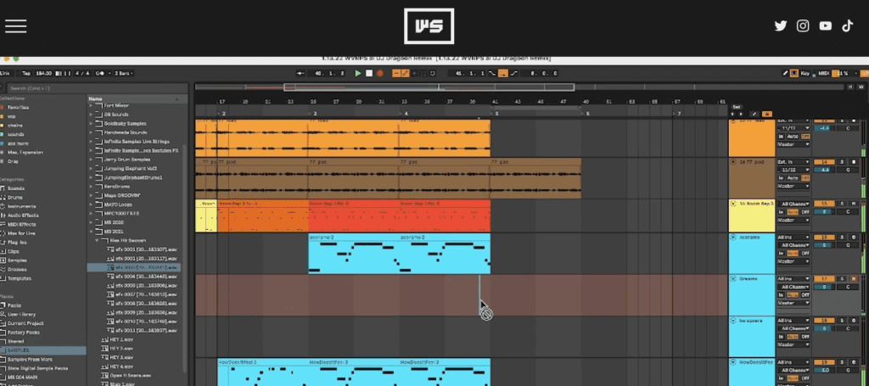Image resolution: width=869 pixels, height=386 pixels.
Task: Toggle the metronome button
Action: (101, 73)
